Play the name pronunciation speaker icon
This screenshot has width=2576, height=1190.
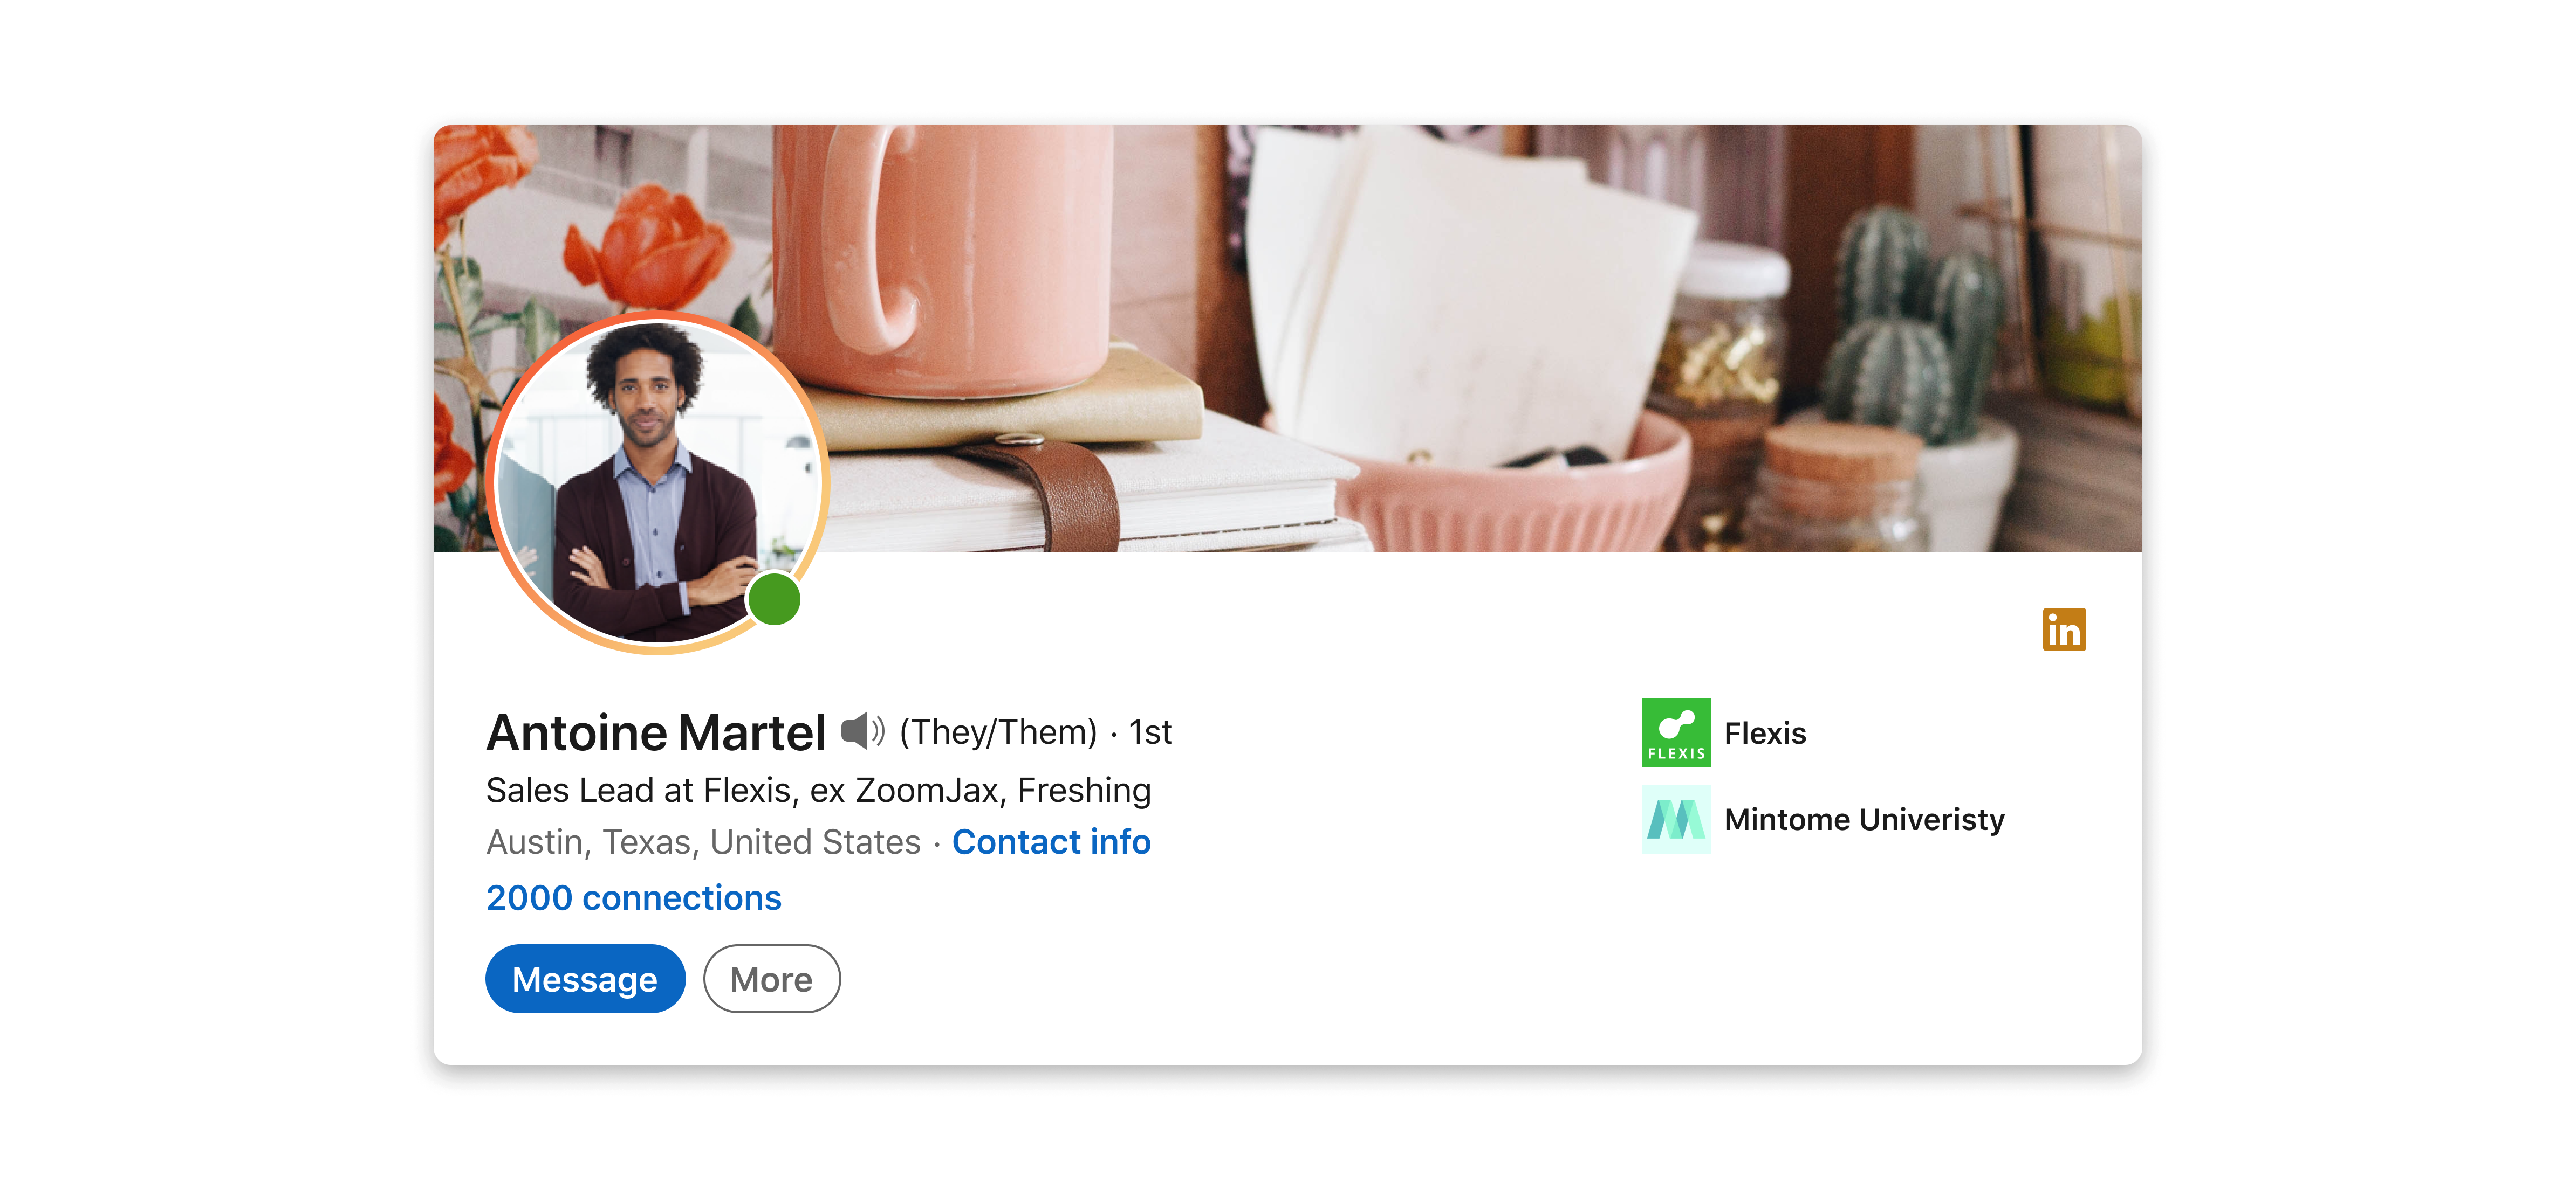coord(862,731)
